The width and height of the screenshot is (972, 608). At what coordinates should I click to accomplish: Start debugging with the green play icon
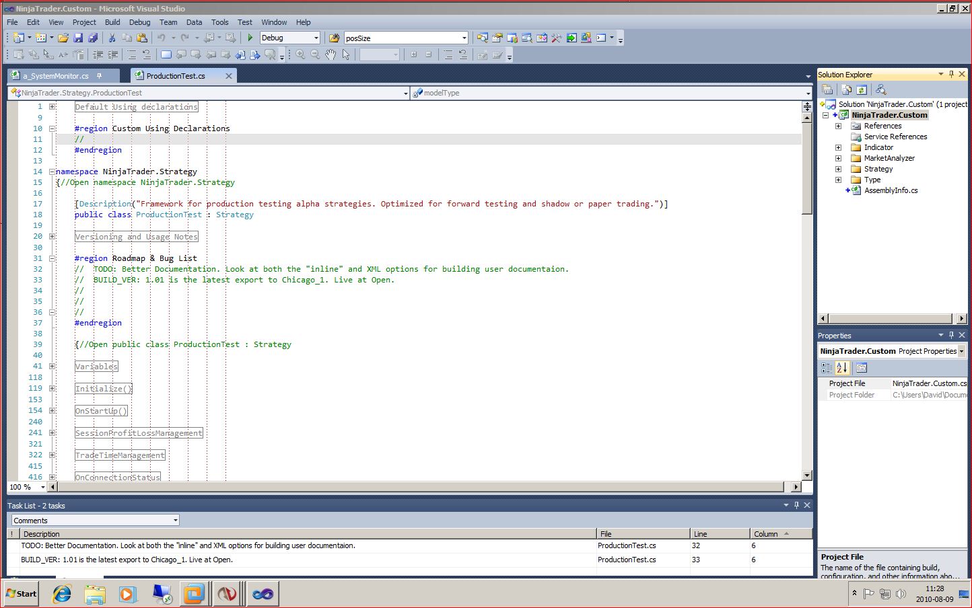250,38
